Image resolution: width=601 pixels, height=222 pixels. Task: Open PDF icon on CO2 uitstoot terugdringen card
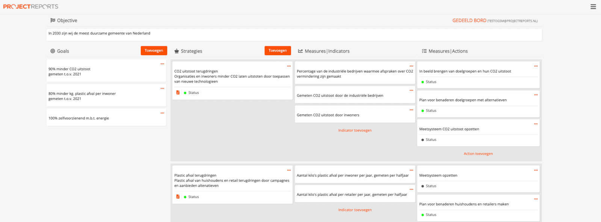point(178,92)
